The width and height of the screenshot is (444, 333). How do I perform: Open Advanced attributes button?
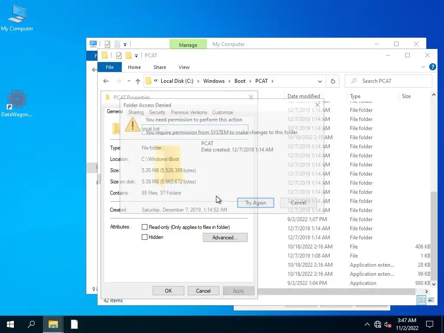pos(225,237)
